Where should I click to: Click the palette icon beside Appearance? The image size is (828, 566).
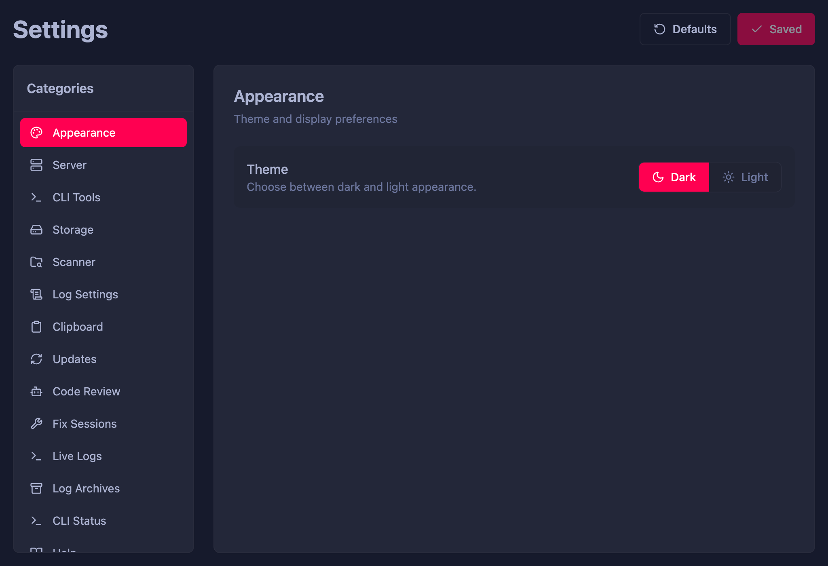pos(37,133)
